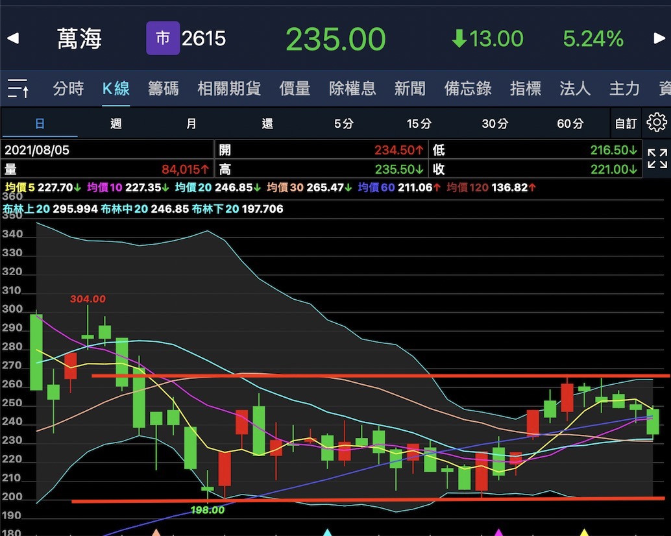671x536 pixels.
Task: Switch to 分時 tab
Action: point(68,88)
